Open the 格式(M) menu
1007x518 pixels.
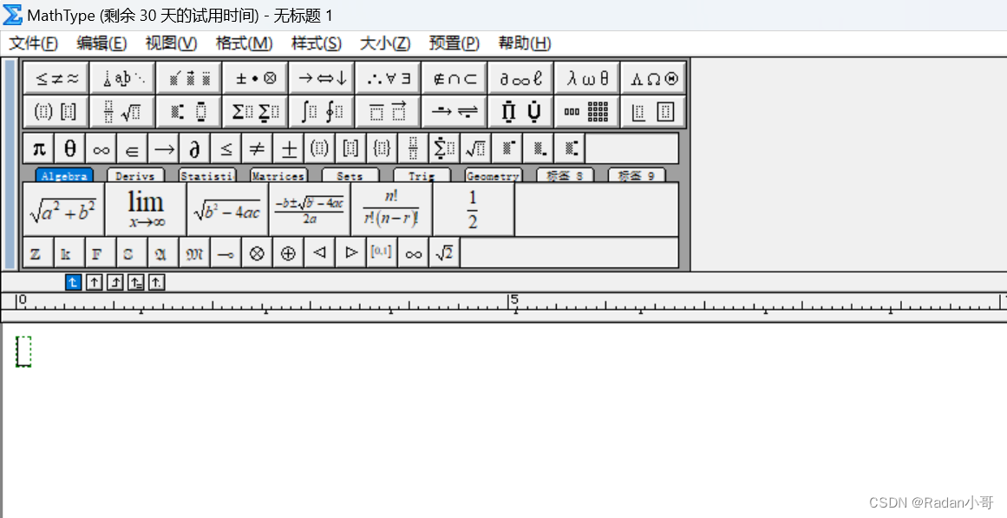244,43
